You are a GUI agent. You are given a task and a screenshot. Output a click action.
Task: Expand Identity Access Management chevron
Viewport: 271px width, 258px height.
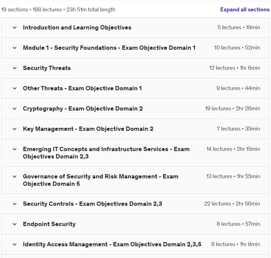[x=15, y=244]
